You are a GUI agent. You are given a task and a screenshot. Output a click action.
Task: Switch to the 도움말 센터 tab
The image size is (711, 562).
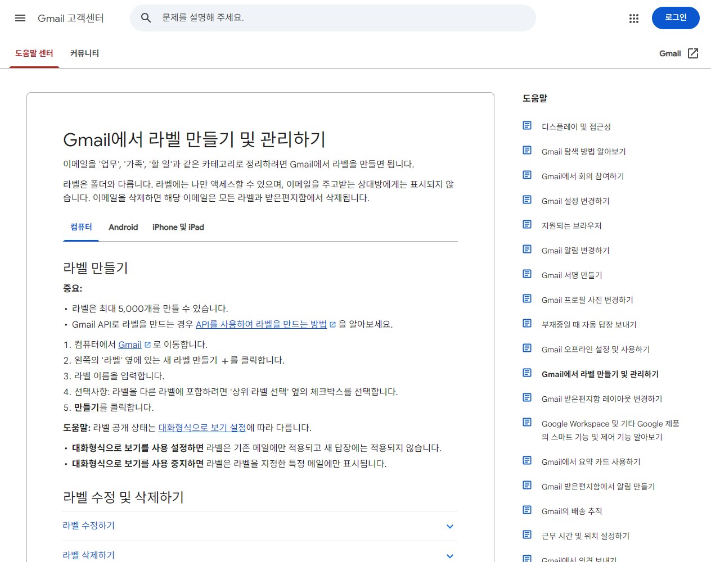[34, 53]
